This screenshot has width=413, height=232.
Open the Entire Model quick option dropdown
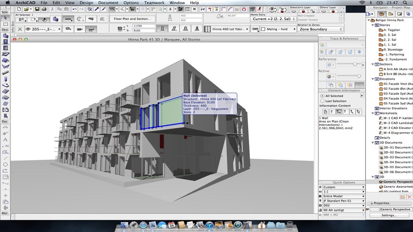343,195
